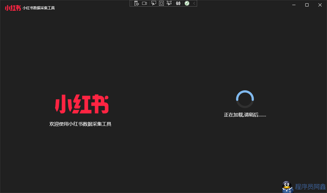Click the welcome text 欢迎使用小红书数据采集工具
Viewport: 327px width, 193px height.
(80, 124)
